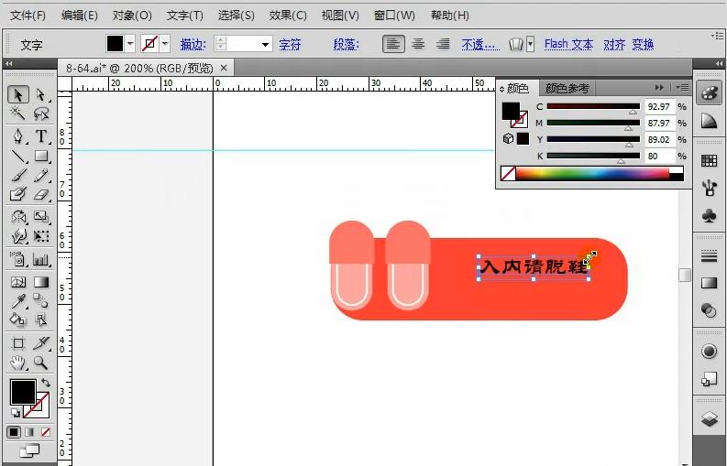This screenshot has width=727, height=466.
Task: Select the Free Transform tool
Action: coord(41,236)
